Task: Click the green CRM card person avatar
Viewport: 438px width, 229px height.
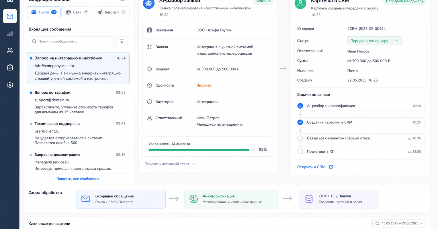Action: tap(300, 4)
